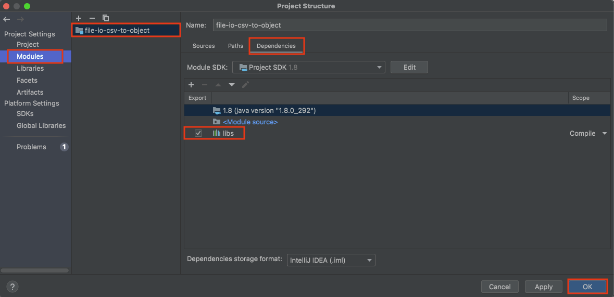The width and height of the screenshot is (614, 297).
Task: Switch to the Sources tab
Action: click(204, 46)
